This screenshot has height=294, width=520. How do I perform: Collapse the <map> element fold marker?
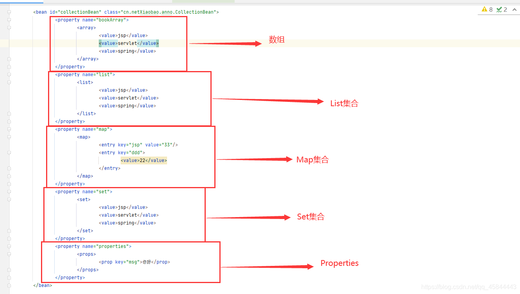(9, 137)
